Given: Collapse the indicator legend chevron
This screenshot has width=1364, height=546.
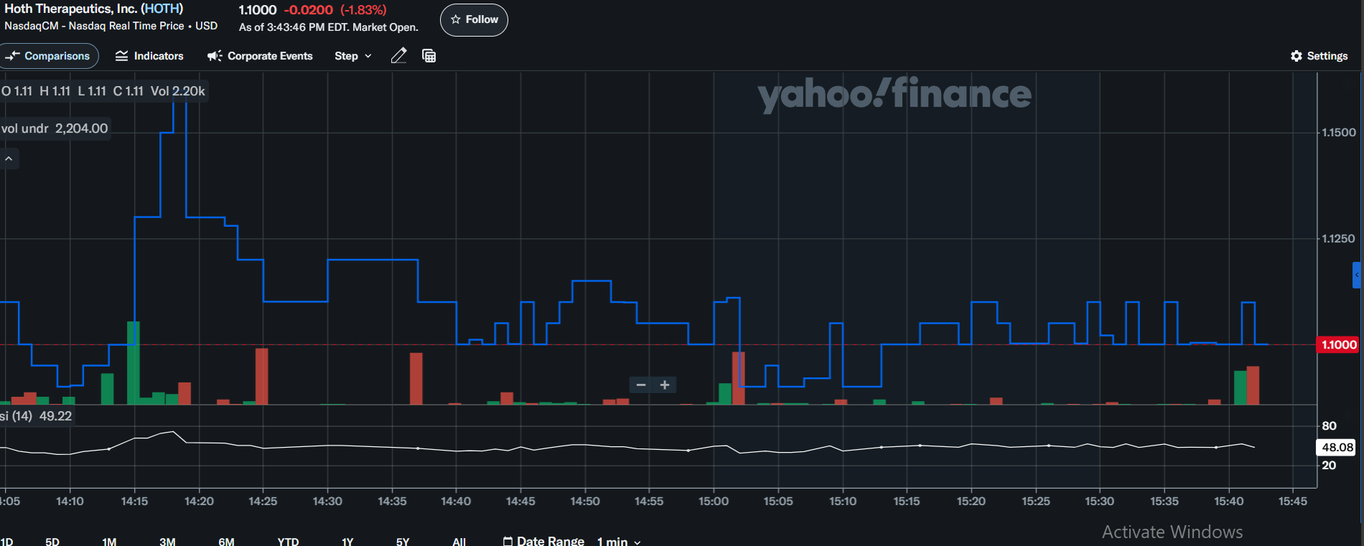Looking at the screenshot, I should pos(9,159).
